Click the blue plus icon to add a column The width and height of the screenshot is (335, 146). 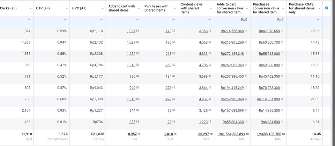pyautogui.click(x=327, y=8)
